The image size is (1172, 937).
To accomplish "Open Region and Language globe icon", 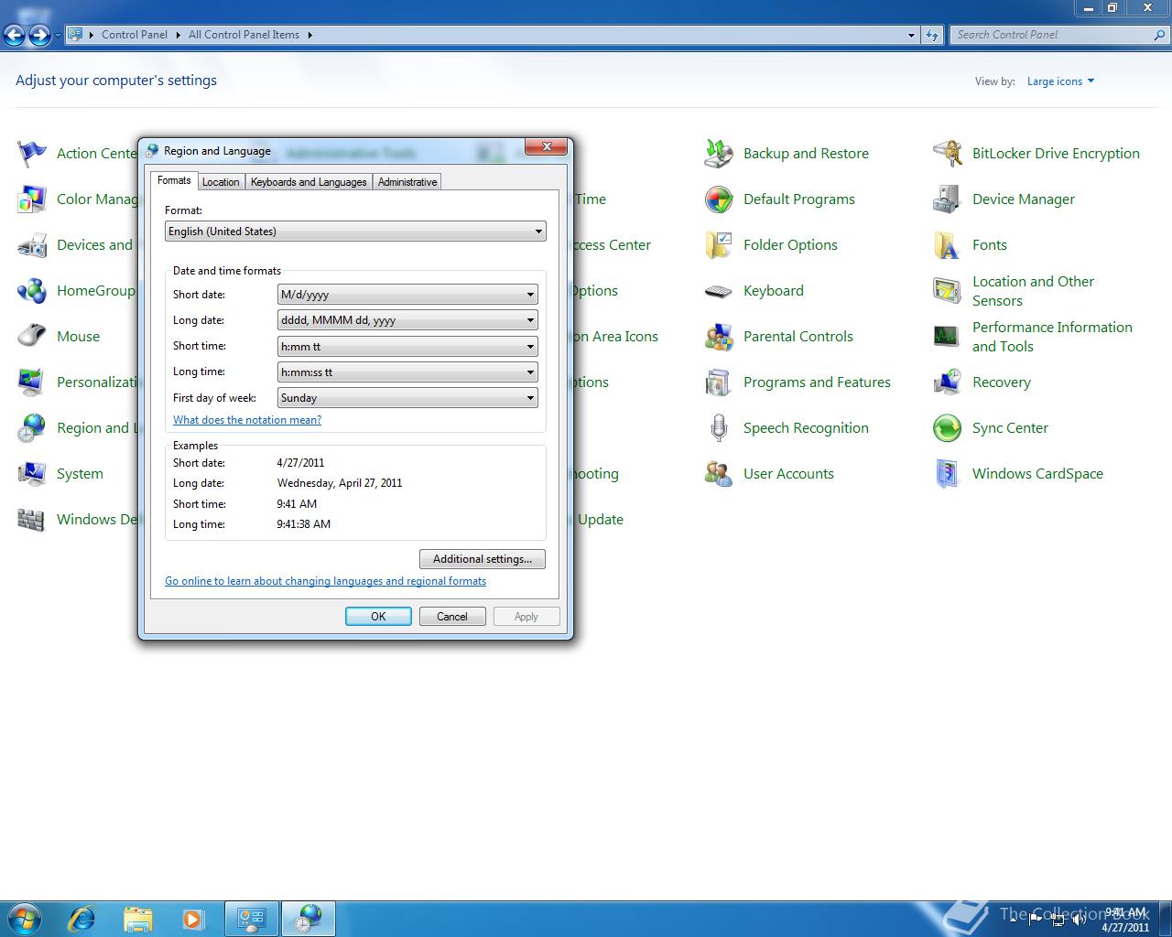I will tap(32, 427).
